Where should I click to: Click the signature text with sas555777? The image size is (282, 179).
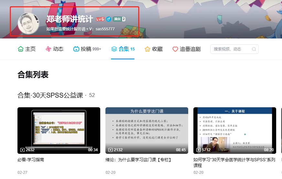tap(81, 29)
